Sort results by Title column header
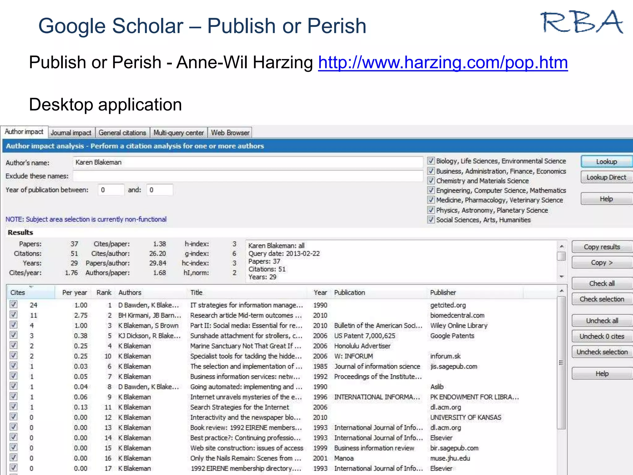Screen dimensions: 633x475 point(247,293)
